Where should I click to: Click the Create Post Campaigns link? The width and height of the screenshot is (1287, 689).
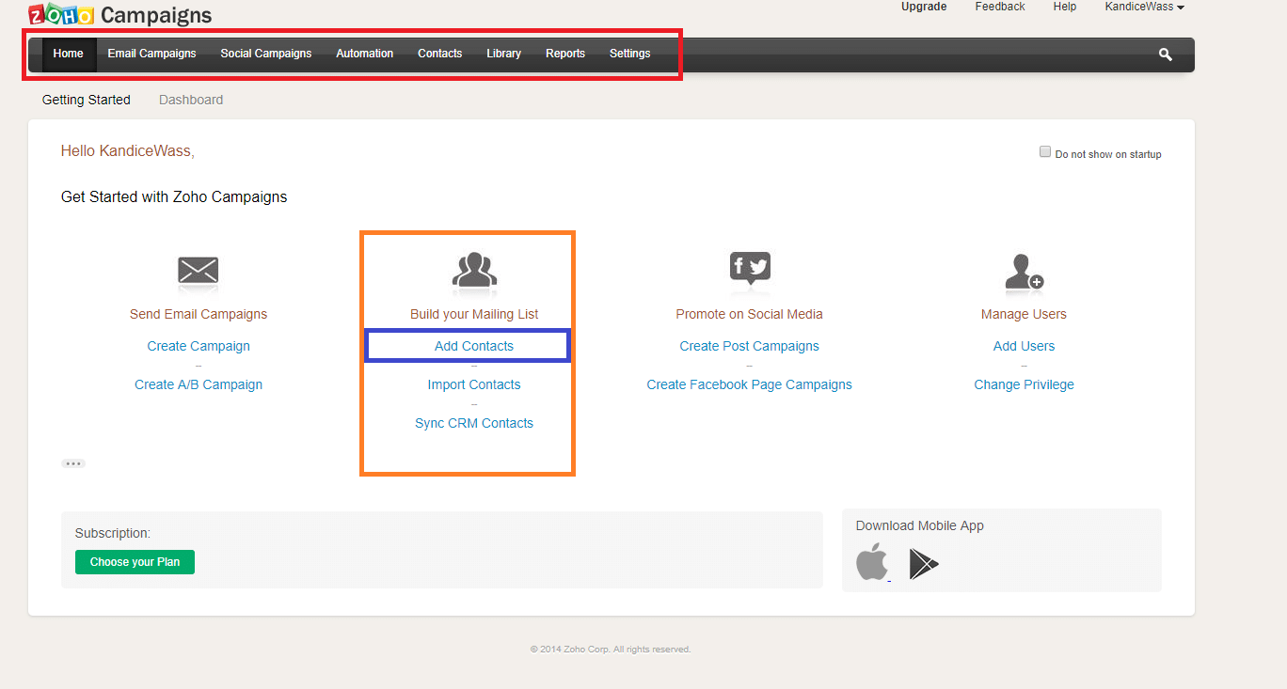(750, 346)
